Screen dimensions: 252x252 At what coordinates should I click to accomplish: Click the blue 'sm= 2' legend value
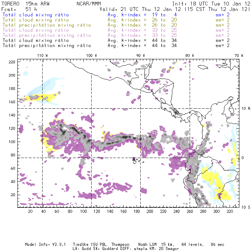pyautogui.click(x=222, y=15)
